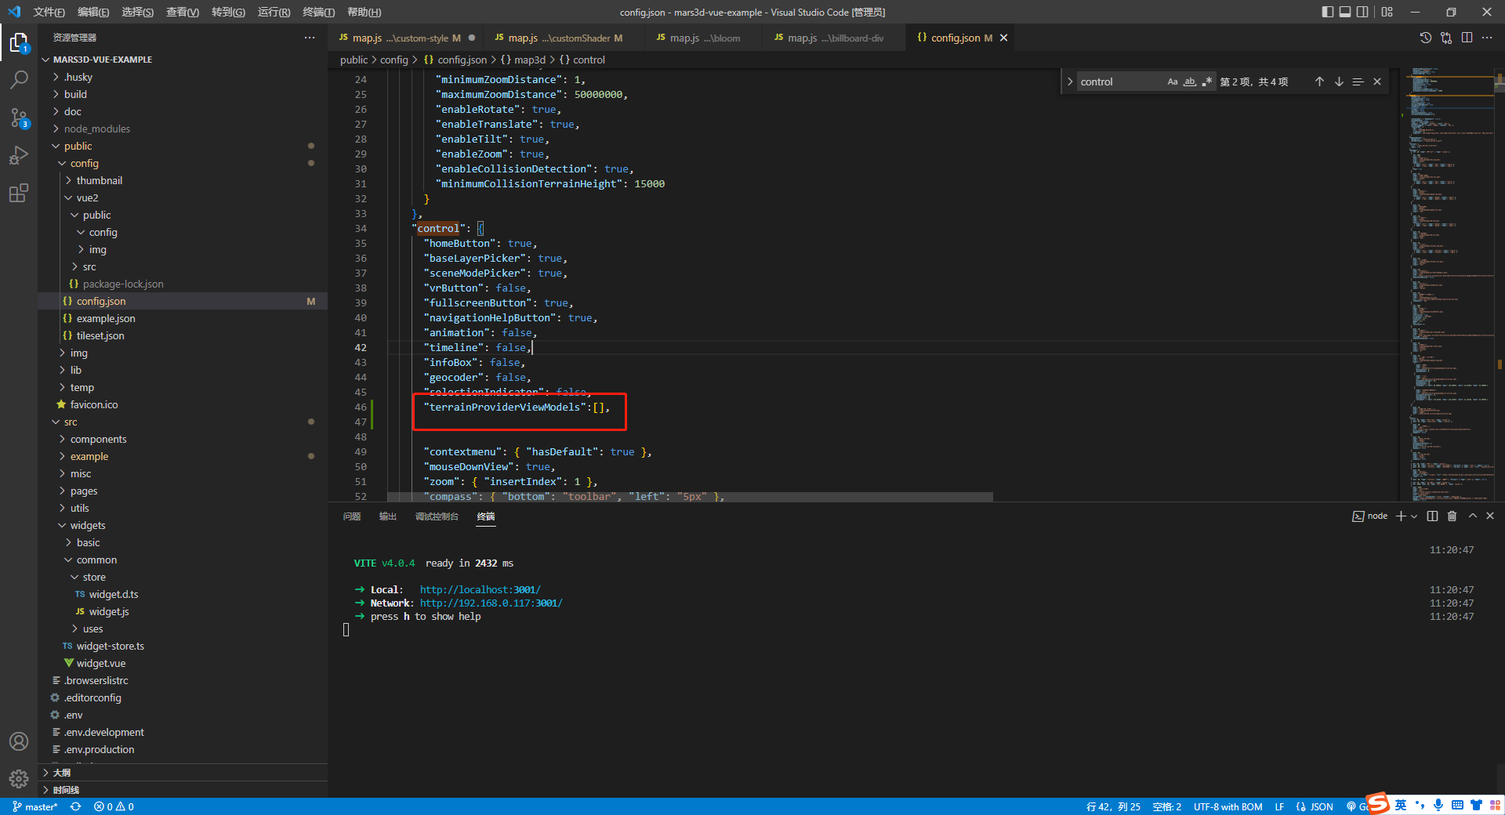Click the master* branch in status bar
Viewport: 1505px width, 815px height.
[x=35, y=806]
